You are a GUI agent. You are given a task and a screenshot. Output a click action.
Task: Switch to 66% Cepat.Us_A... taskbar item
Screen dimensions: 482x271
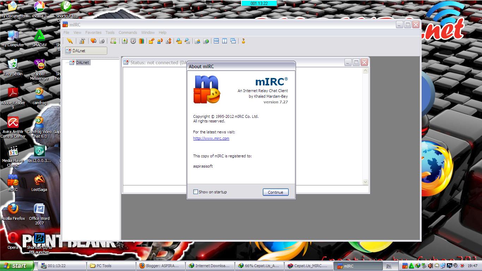(x=260, y=266)
